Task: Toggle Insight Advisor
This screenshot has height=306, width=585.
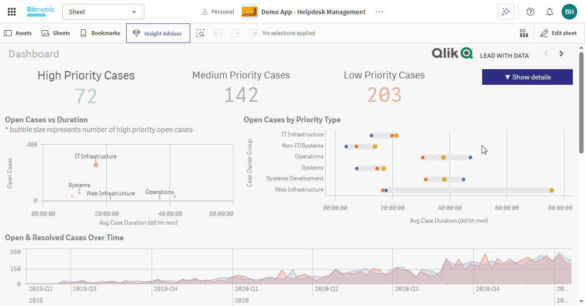Action: point(158,33)
